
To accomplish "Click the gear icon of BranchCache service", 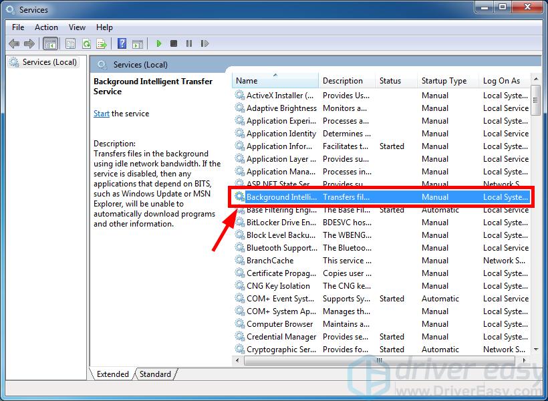I will (x=239, y=260).
